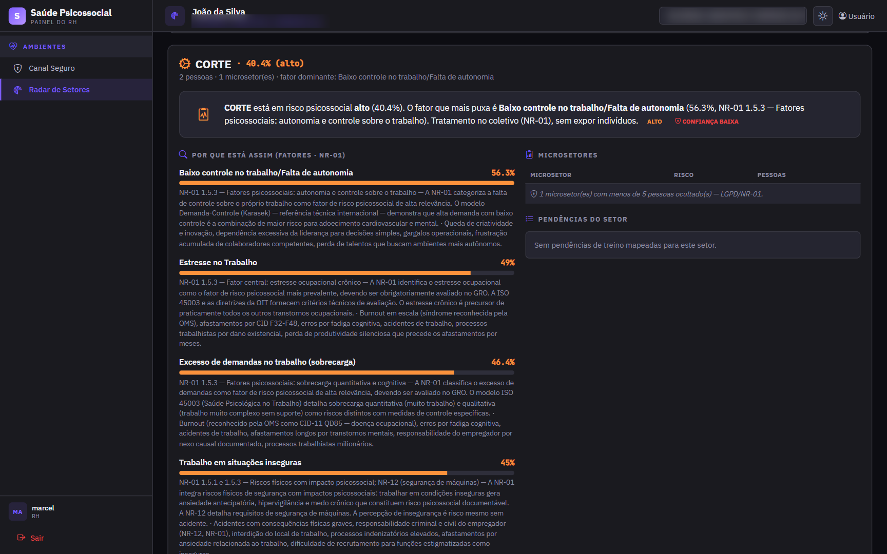Click the clipboard activity icon in summary box
Viewport: 887px width, 554px height.
tap(204, 114)
